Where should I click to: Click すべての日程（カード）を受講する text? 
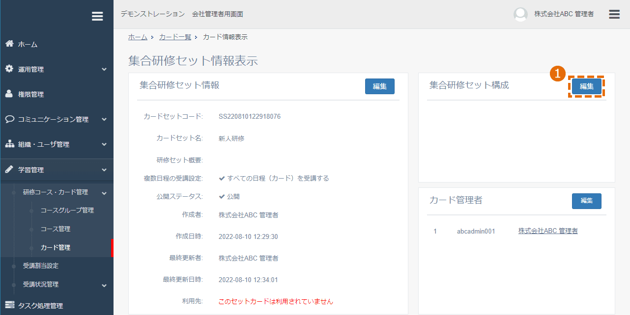coord(278,178)
